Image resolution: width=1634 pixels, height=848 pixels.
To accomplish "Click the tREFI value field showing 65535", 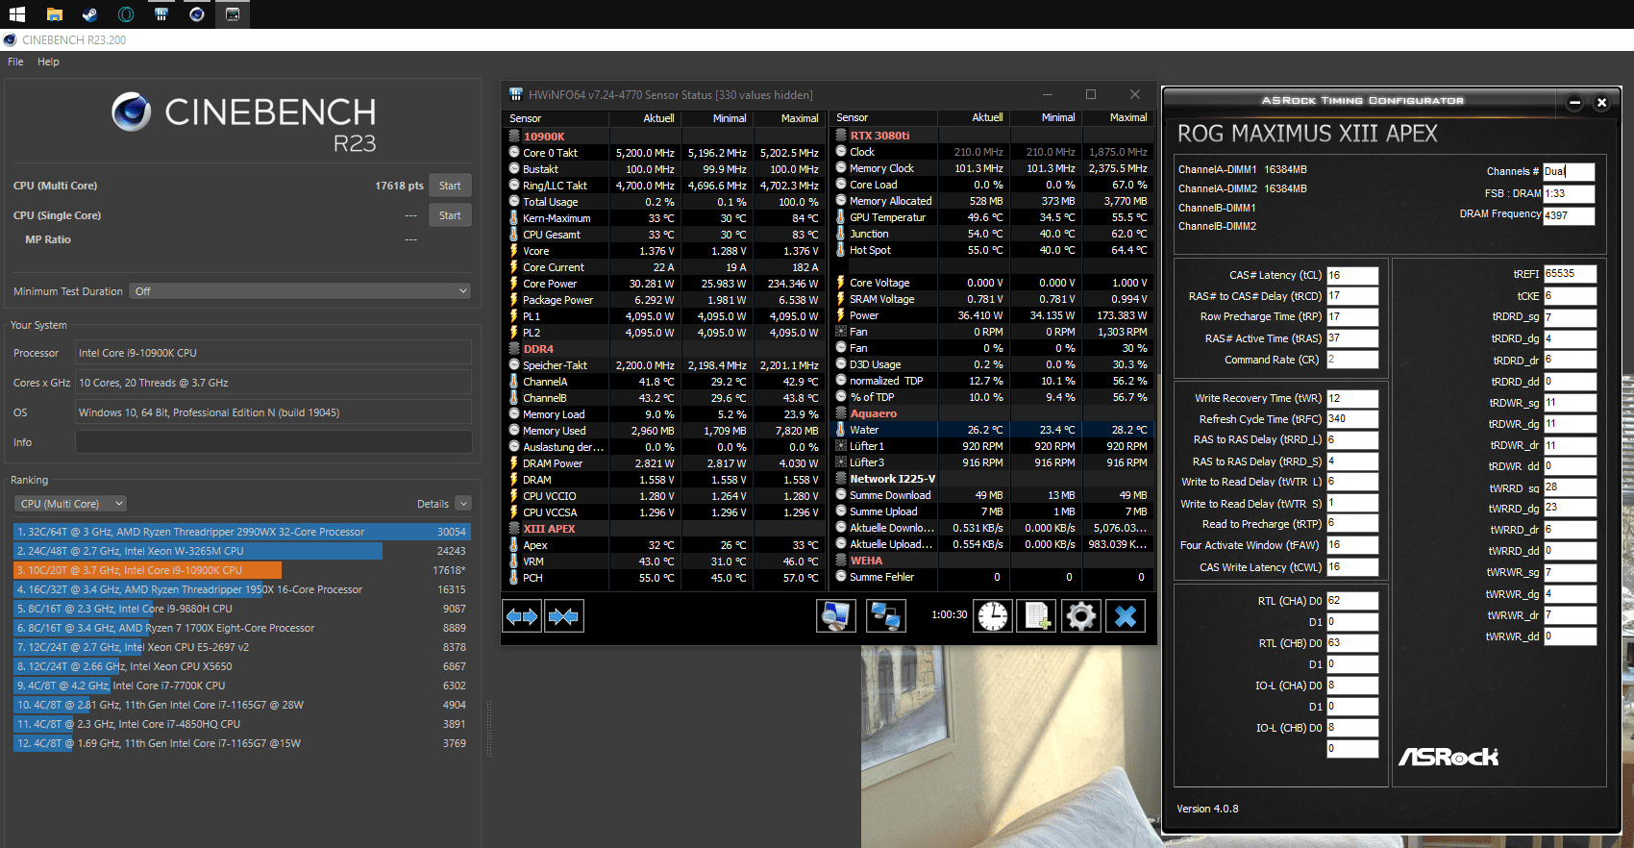I will click(x=1570, y=274).
